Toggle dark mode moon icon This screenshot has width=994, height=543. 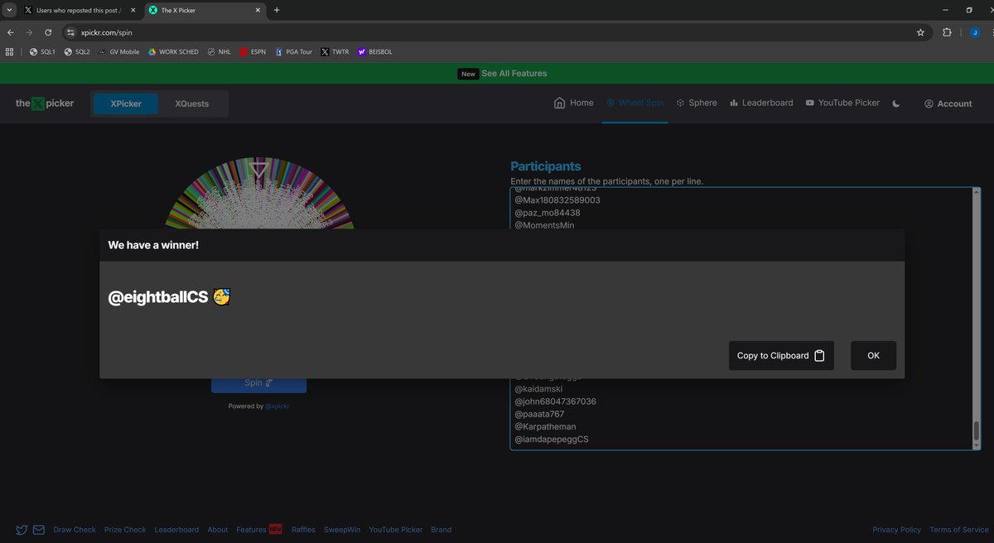896,104
